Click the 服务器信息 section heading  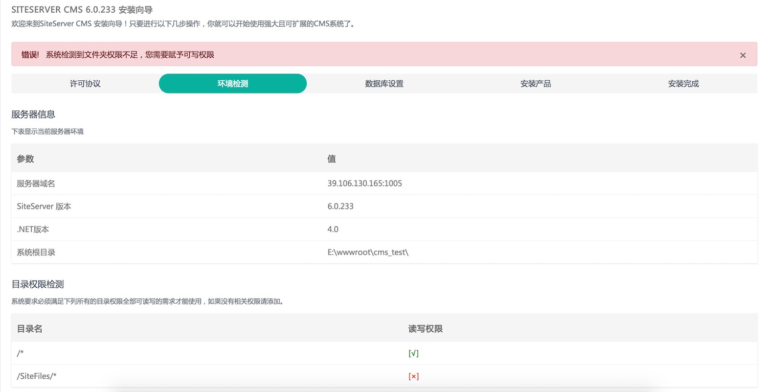pos(33,114)
